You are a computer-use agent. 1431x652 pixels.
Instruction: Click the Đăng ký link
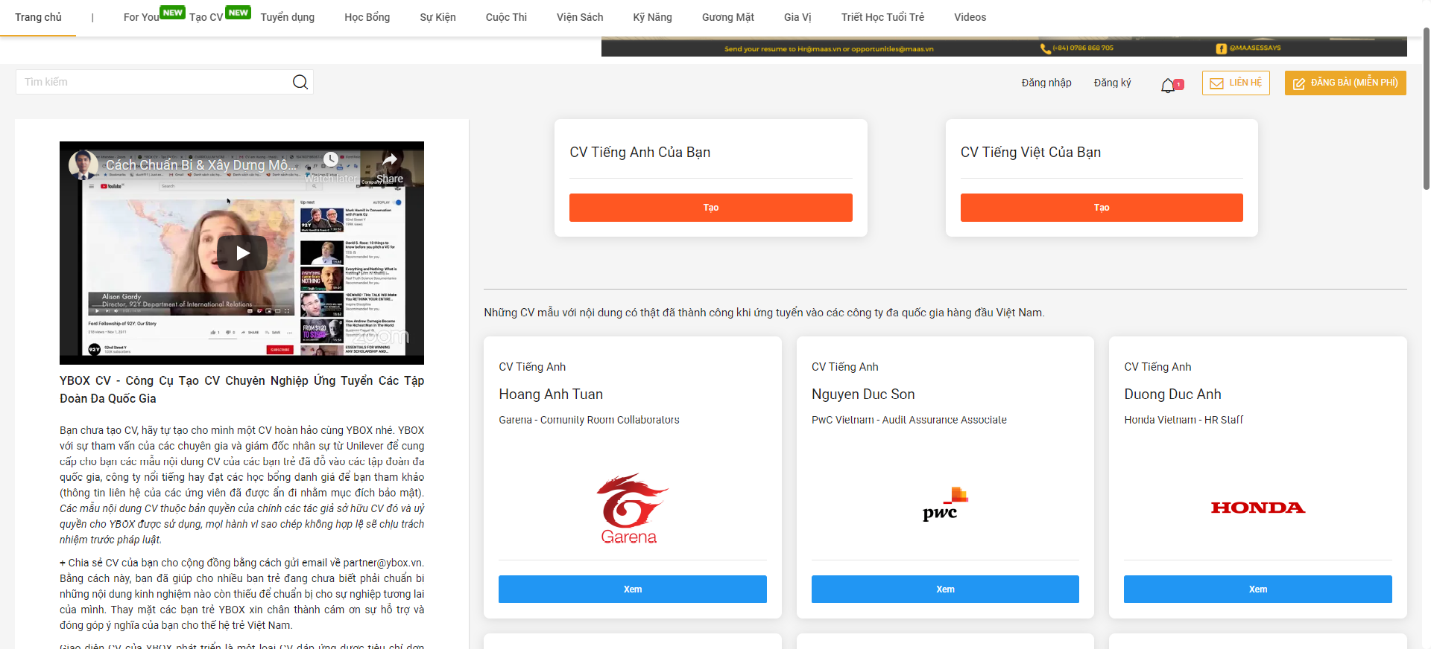tap(1112, 83)
